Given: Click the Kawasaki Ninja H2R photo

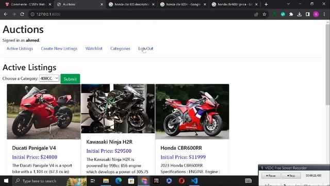Looking at the screenshot, I should point(118,109).
